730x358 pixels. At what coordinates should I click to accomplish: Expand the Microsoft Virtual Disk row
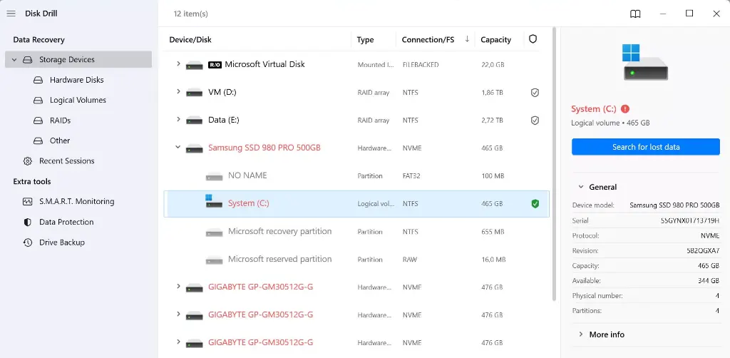coord(178,64)
